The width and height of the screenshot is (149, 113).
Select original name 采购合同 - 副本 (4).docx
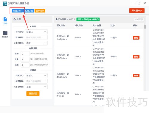(x=63, y=76)
